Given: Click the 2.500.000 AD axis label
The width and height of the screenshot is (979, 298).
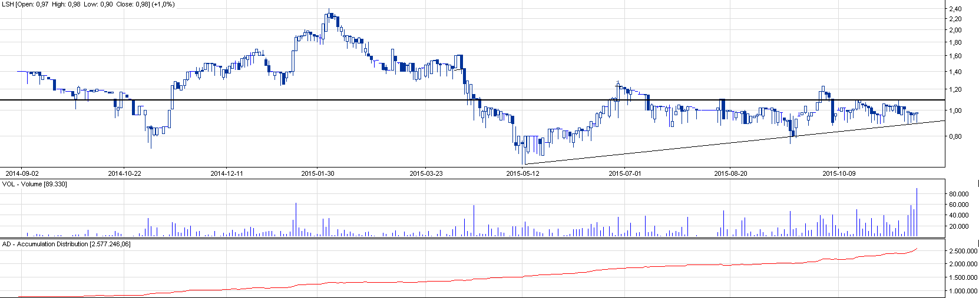Looking at the screenshot, I should 963,251.
